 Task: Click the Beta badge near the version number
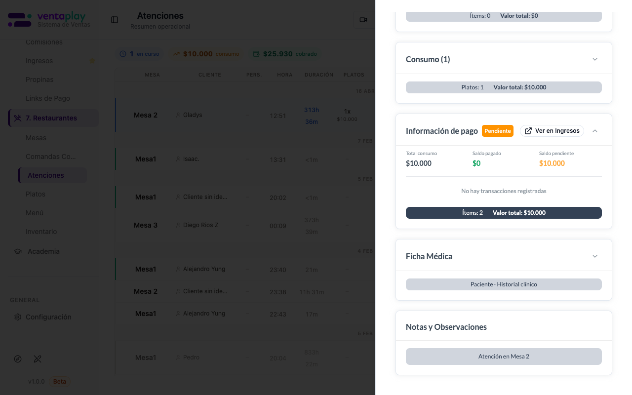pos(59,381)
